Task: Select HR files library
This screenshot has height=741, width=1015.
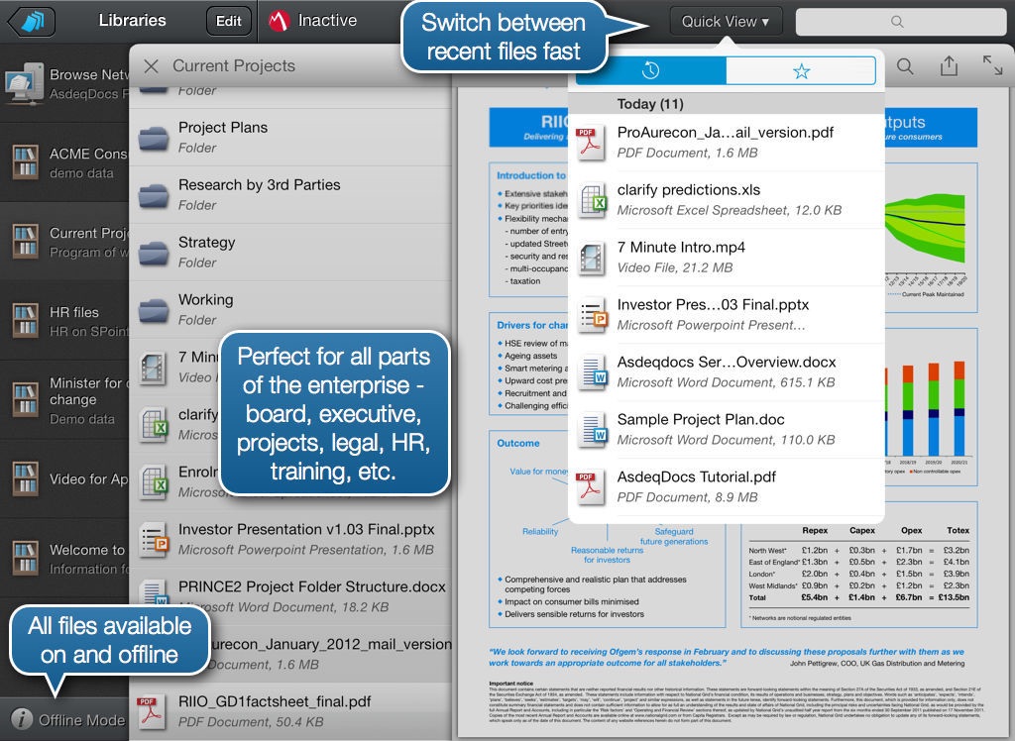Action: [x=64, y=321]
